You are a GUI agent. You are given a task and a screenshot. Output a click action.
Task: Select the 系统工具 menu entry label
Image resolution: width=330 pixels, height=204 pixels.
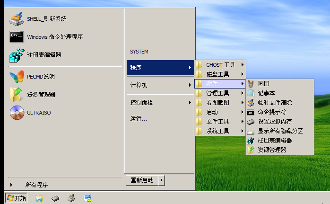click(217, 131)
